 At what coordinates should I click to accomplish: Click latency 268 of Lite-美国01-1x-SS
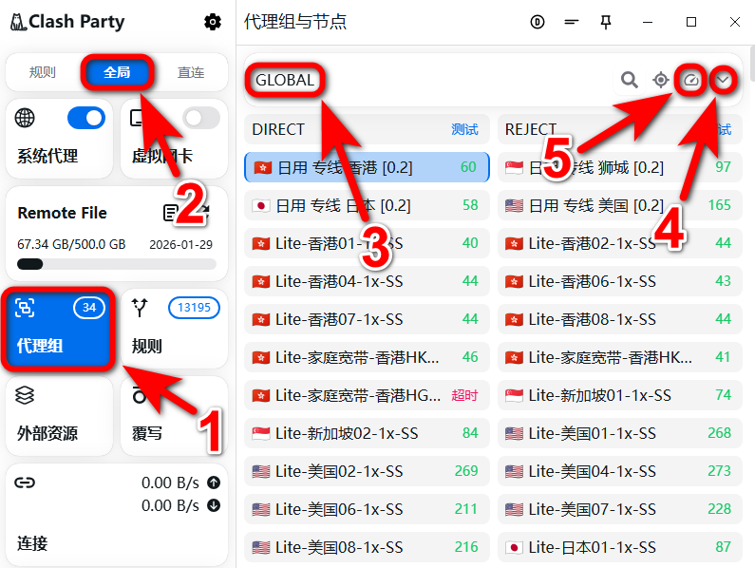tap(719, 433)
